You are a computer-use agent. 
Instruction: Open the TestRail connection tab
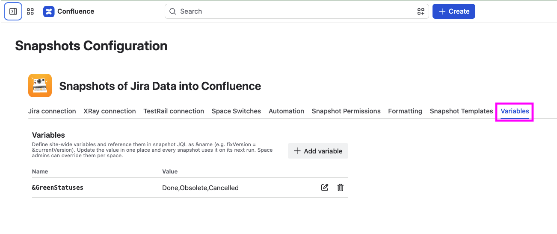pos(174,111)
